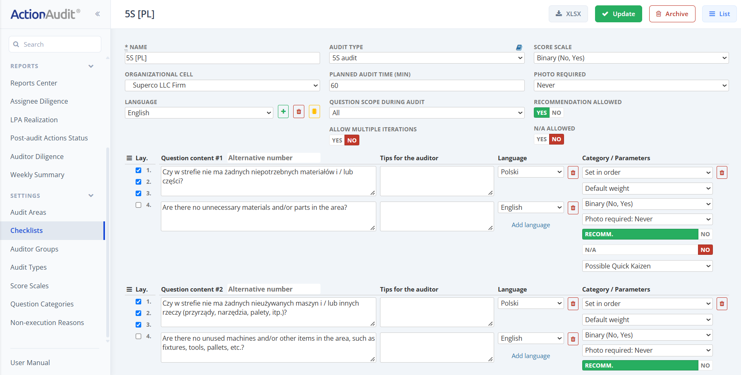
Task: Click tips for auditor box for Polski question #1
Action: tap(437, 181)
